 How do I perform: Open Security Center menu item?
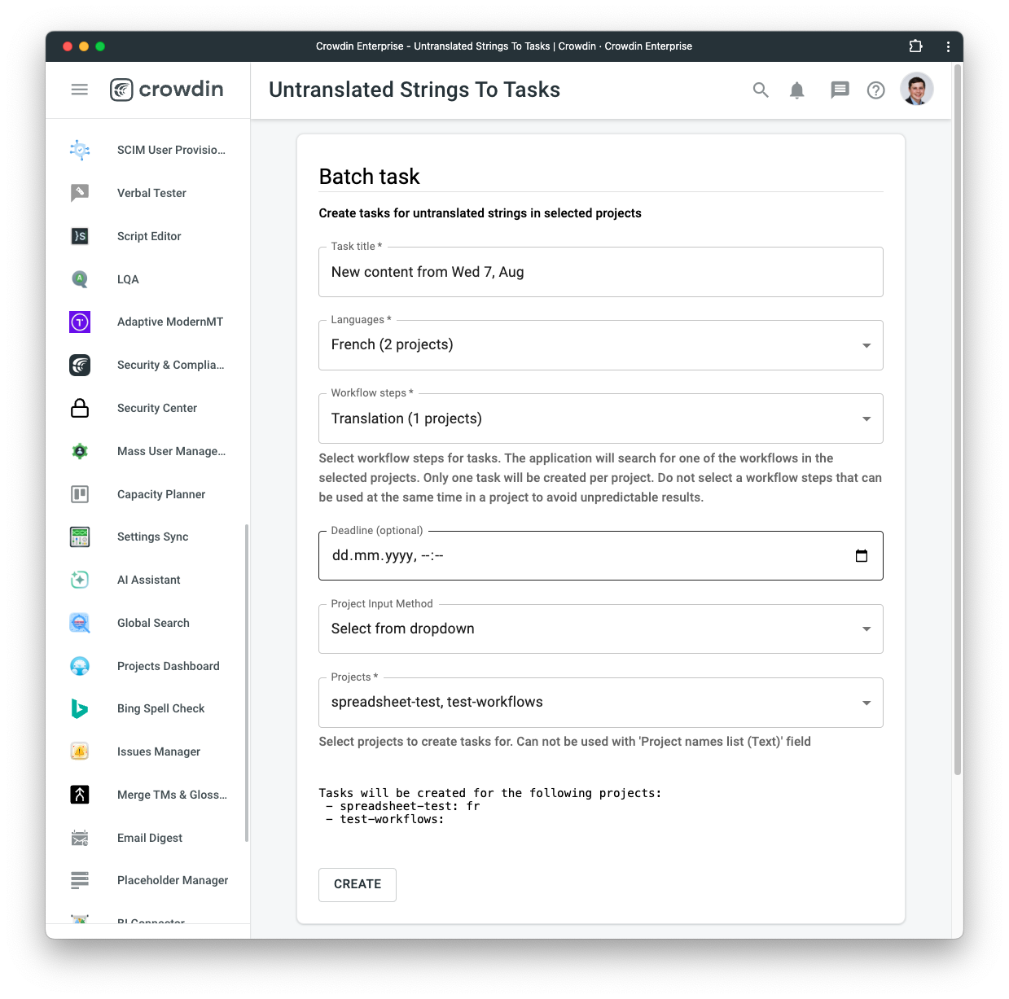click(x=147, y=408)
